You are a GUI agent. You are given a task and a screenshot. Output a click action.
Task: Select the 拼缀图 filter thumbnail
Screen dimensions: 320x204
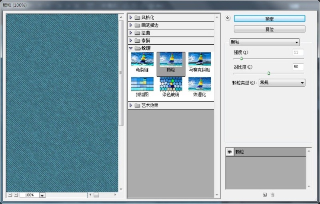[142, 84]
